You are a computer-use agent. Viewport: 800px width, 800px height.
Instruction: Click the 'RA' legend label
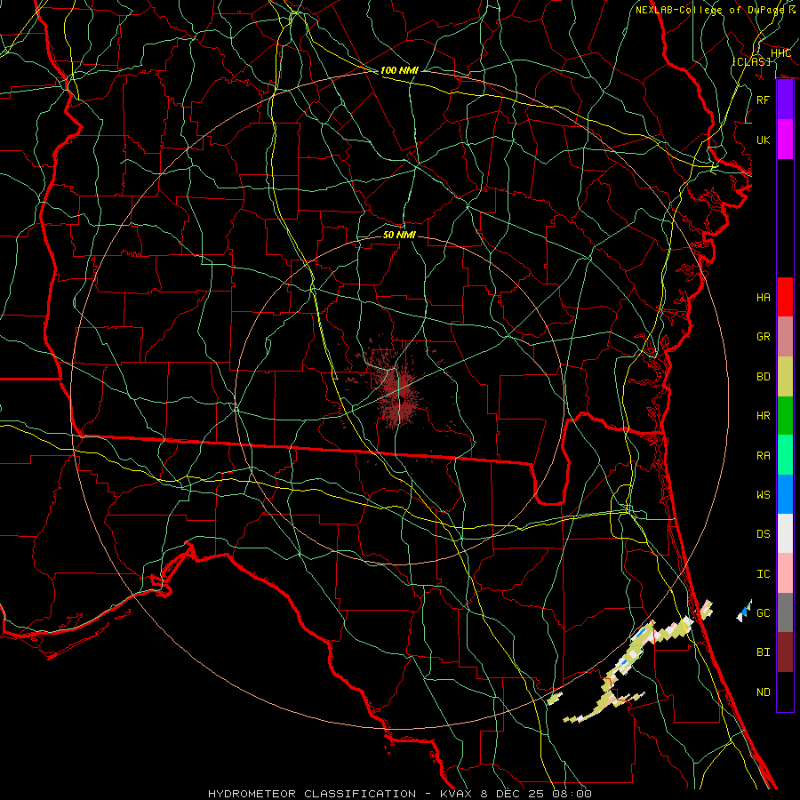point(764,455)
